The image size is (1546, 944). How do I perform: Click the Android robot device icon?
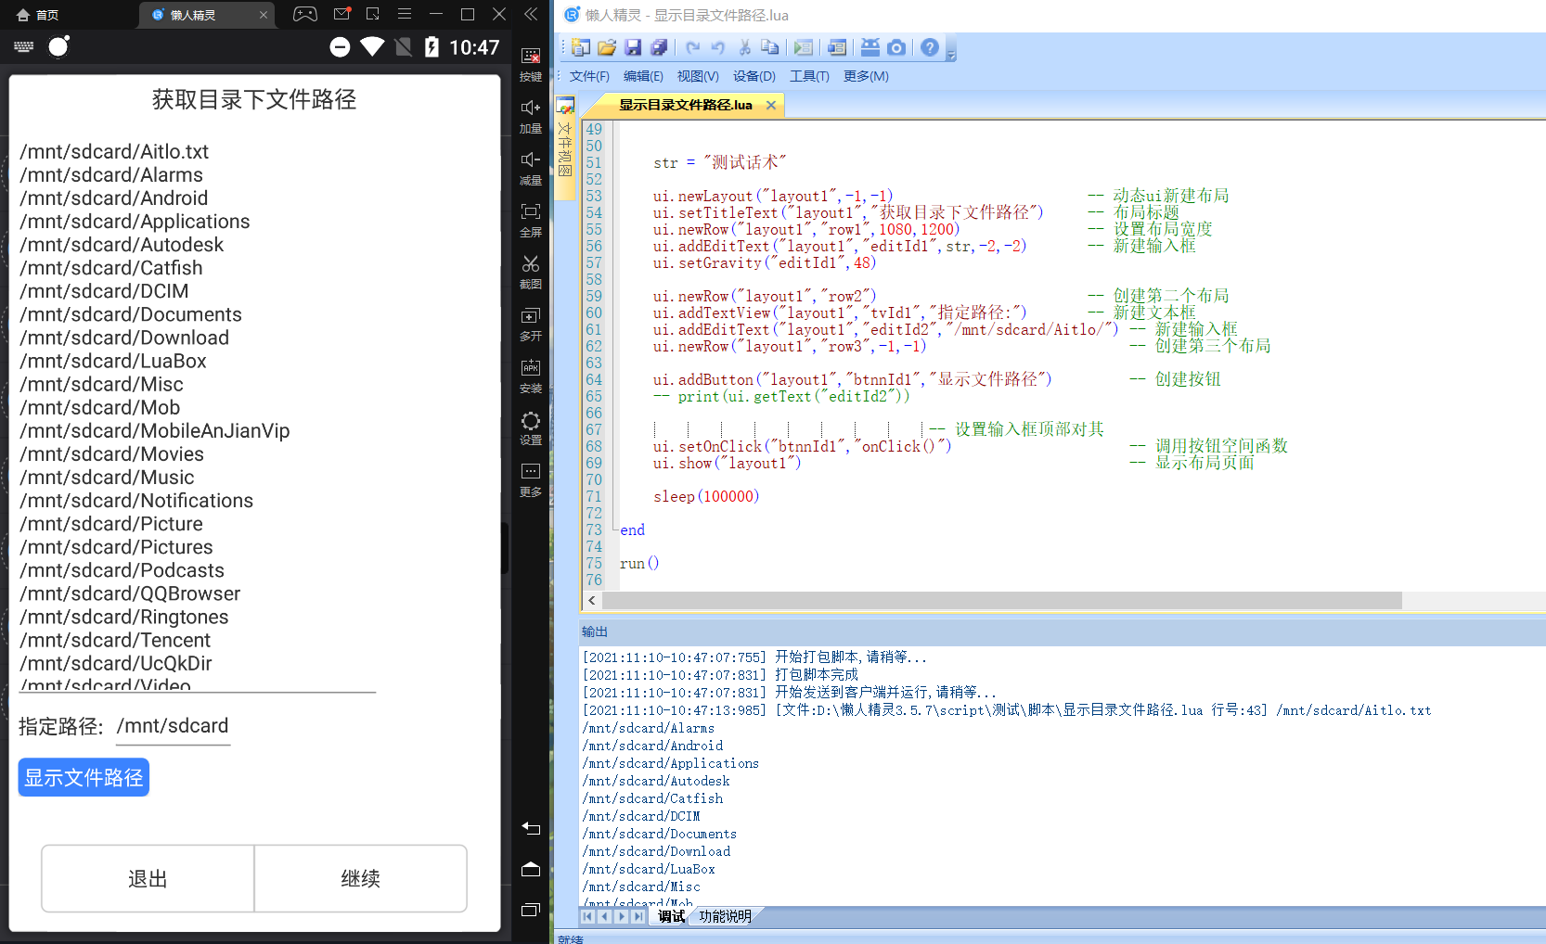coord(870,47)
